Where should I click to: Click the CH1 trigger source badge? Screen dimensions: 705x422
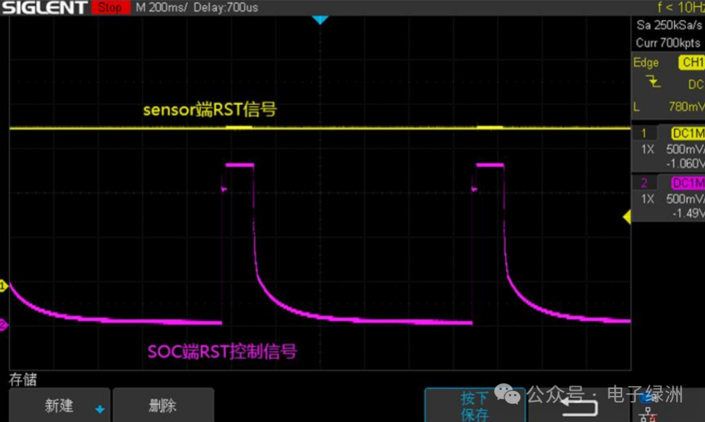click(691, 63)
